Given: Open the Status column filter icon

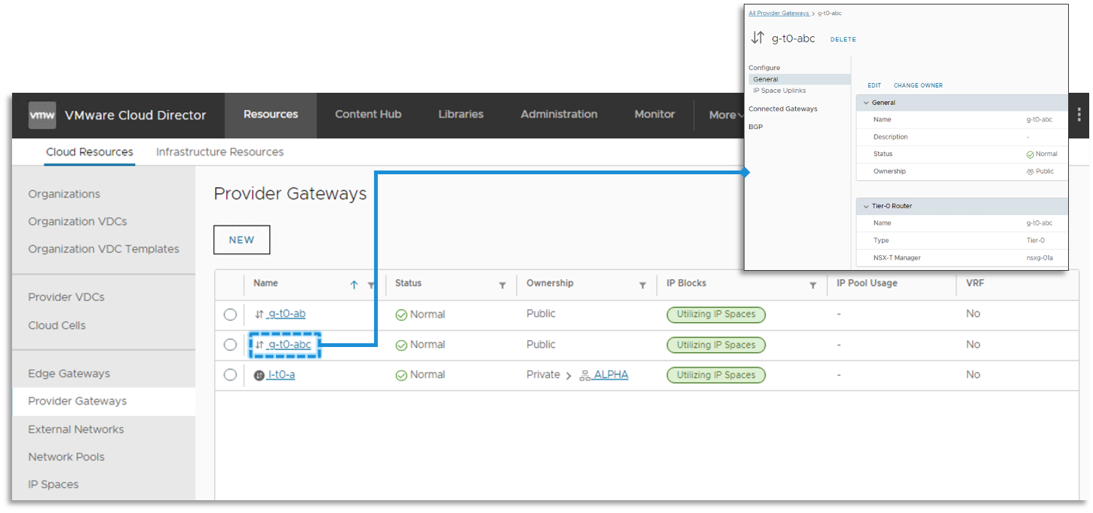Looking at the screenshot, I should pos(502,285).
